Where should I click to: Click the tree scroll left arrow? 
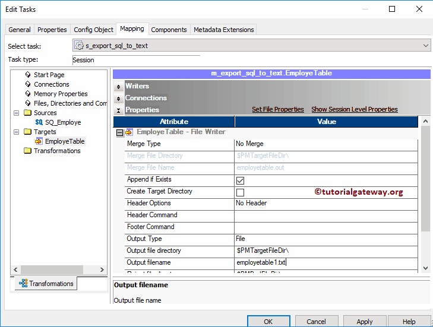point(15,269)
